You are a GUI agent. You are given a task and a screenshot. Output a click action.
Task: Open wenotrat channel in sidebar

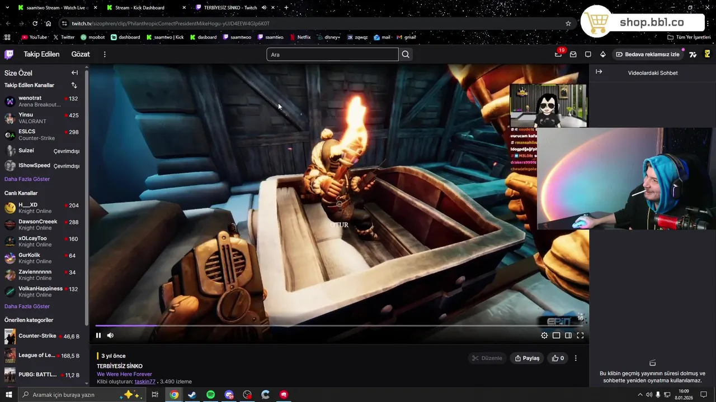coord(42,101)
